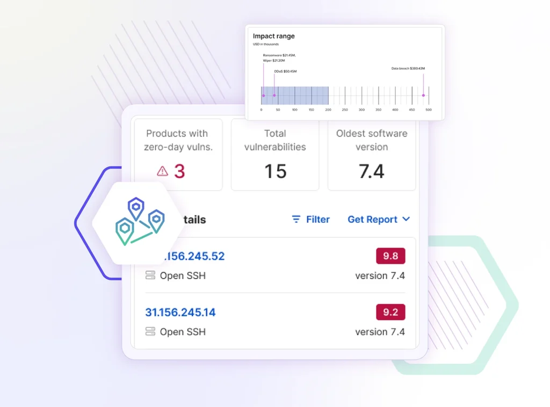Viewport: 550px width, 407px height.
Task: Open the Filter options
Action: pyautogui.click(x=317, y=220)
